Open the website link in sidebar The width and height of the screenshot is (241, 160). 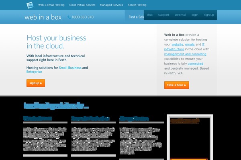point(178,44)
